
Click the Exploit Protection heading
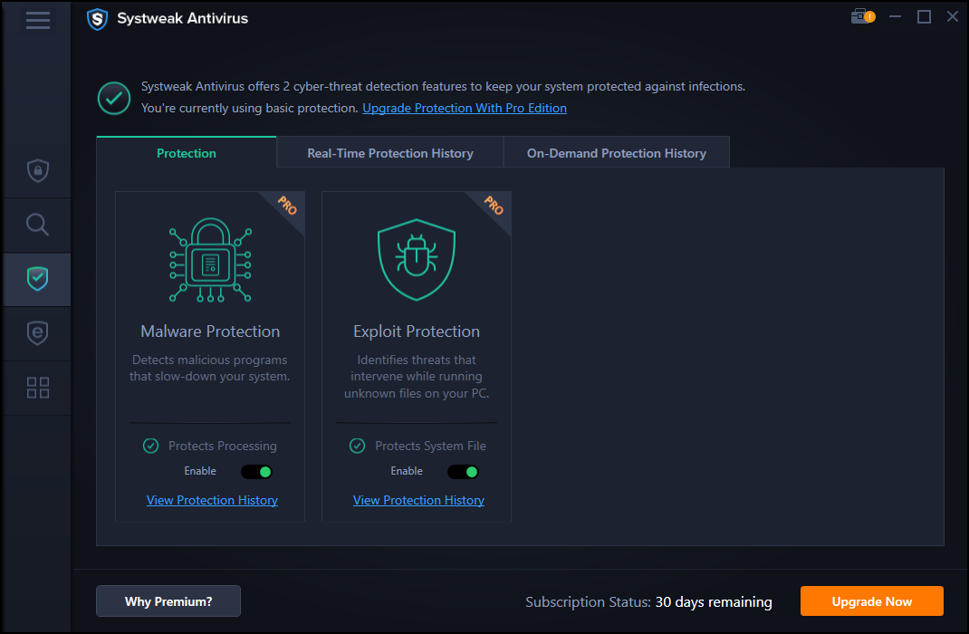point(417,331)
